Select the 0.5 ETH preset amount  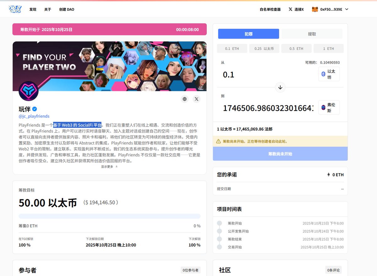(296, 49)
